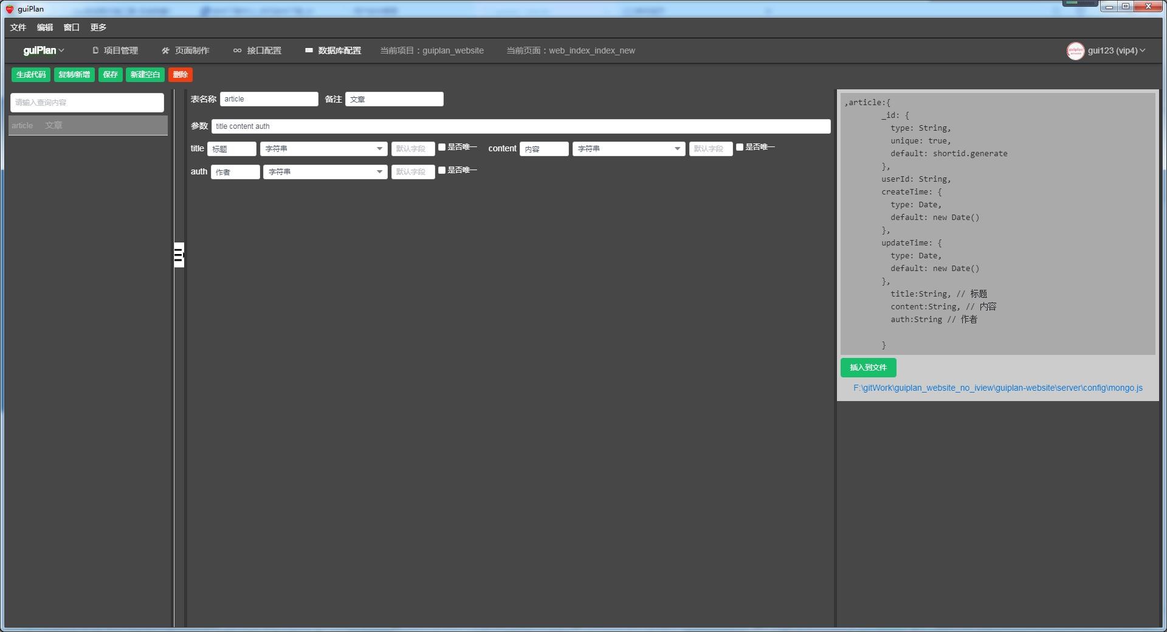
Task: Open the mongo.js file path link
Action: pyautogui.click(x=997, y=388)
